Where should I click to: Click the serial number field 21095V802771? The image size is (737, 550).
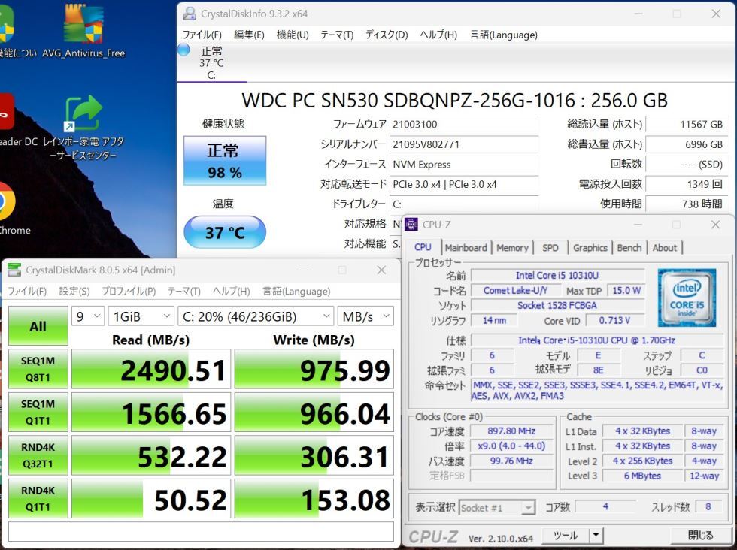point(464,144)
